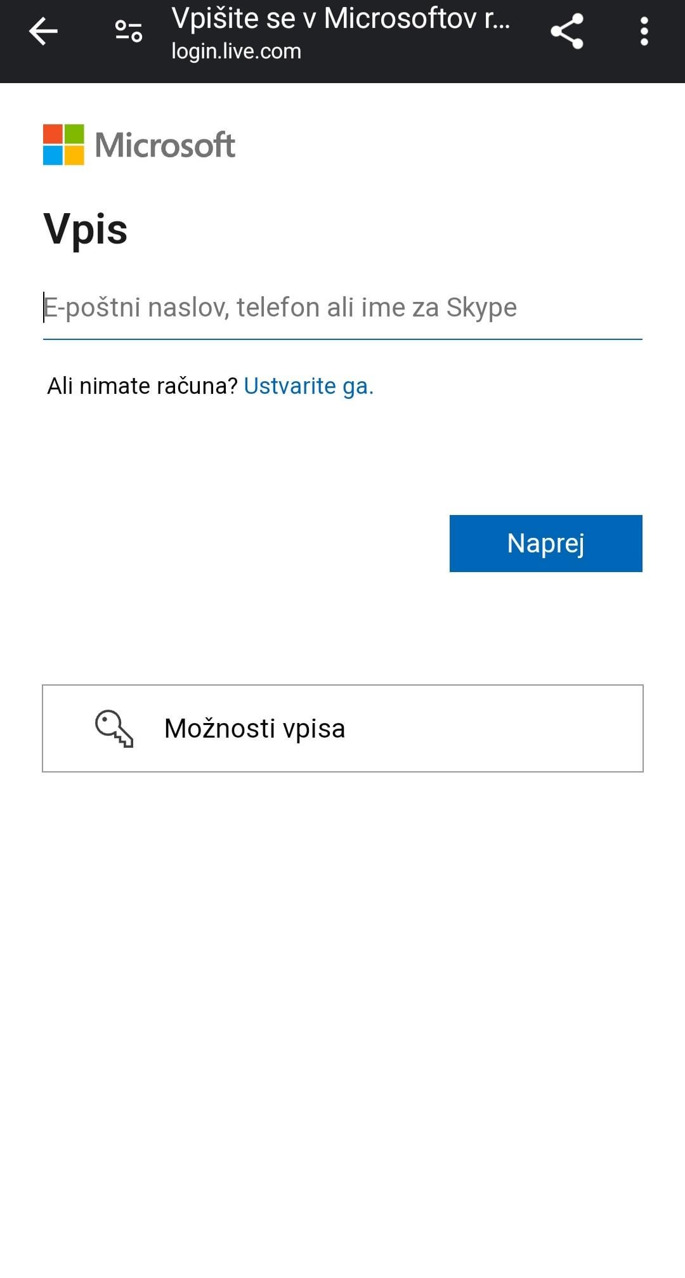Tap the login.live.com URL text
The image size is (685, 1278).
[x=236, y=51]
